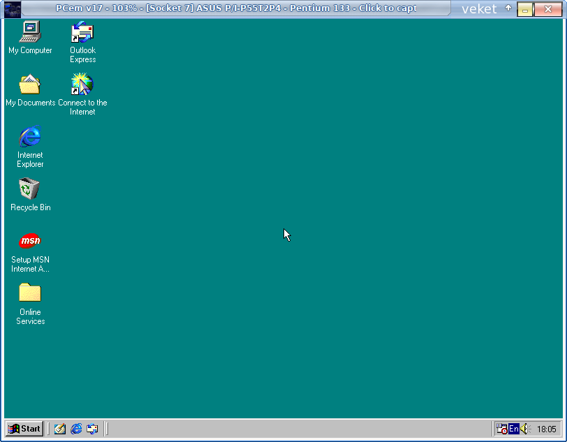Minimize the PCem window
Screen dimensions: 567x442
click(x=524, y=9)
